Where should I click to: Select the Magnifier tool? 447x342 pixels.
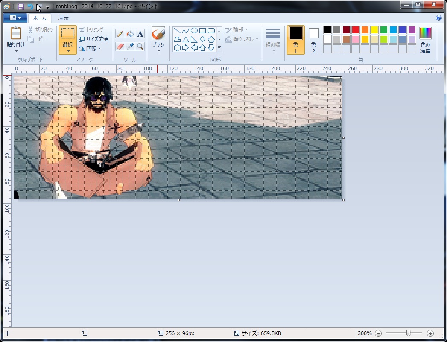click(x=140, y=46)
